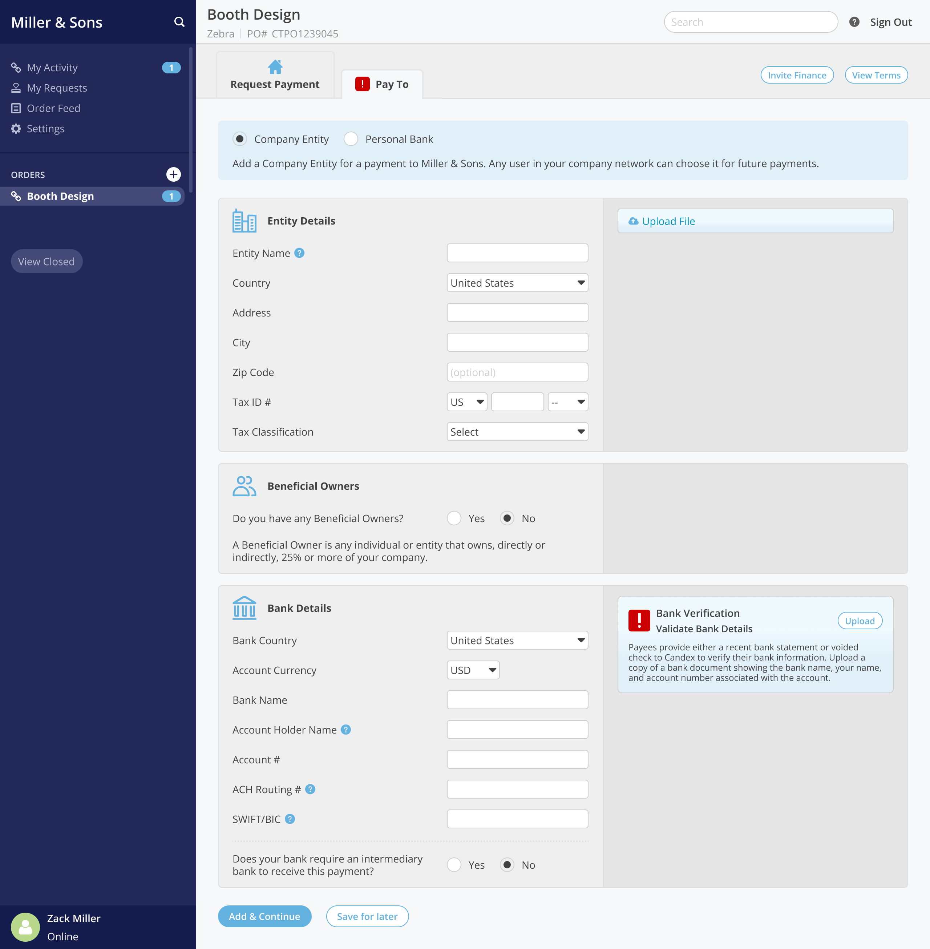The image size is (930, 949).
Task: Click inside the Bank Name field
Action: (x=517, y=699)
